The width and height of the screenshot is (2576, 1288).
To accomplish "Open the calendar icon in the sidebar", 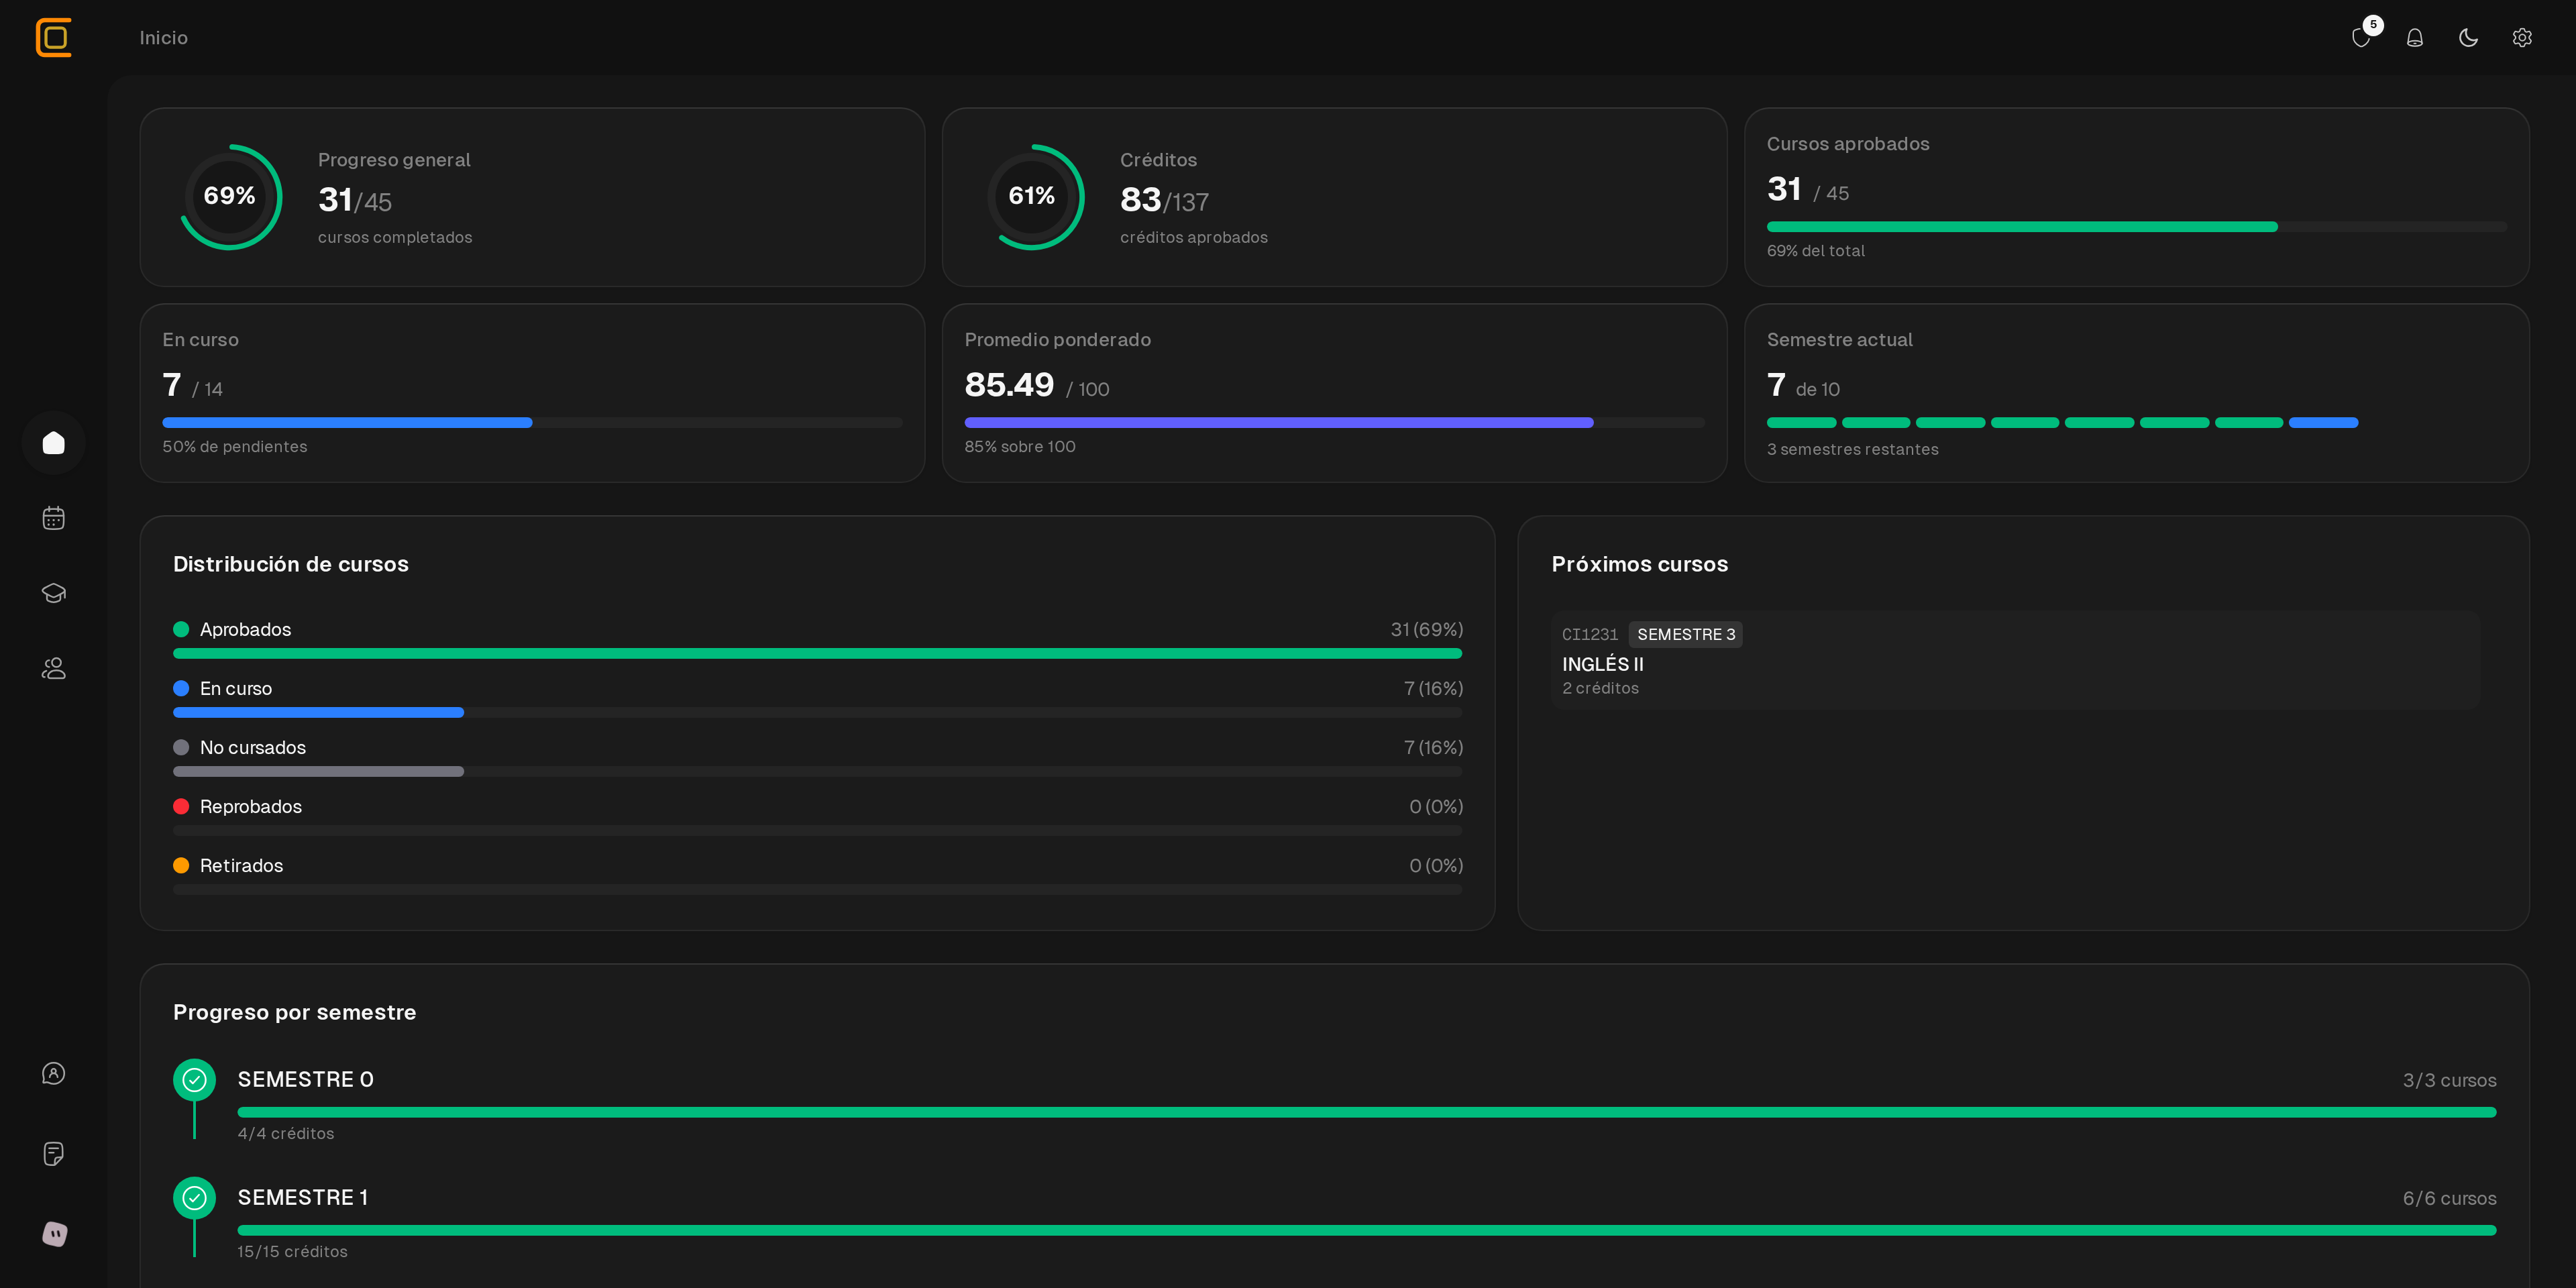I will pyautogui.click(x=54, y=518).
